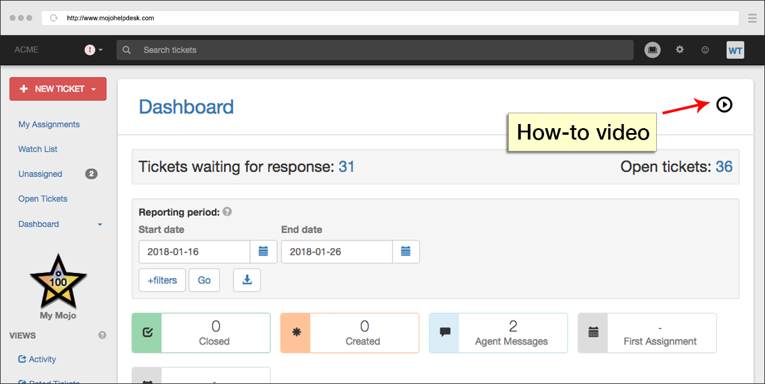Image resolution: width=765 pixels, height=384 pixels.
Task: Open Start date calendar picker
Action: pos(263,252)
